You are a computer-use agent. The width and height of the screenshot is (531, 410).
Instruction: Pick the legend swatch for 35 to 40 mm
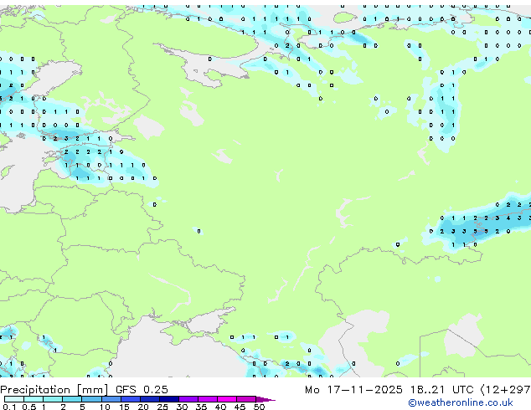(x=207, y=399)
